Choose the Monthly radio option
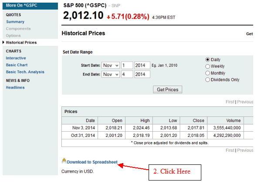Image resolution: width=261 pixels, height=191 pixels. click(x=207, y=73)
